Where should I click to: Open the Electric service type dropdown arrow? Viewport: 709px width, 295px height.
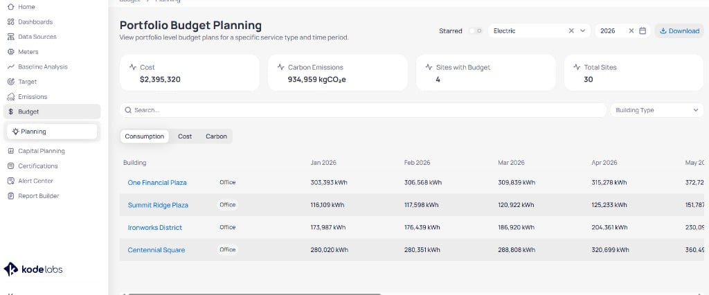click(582, 30)
